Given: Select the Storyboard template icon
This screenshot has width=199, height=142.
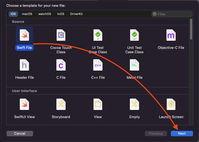Looking at the screenshot, I should click(x=61, y=104).
